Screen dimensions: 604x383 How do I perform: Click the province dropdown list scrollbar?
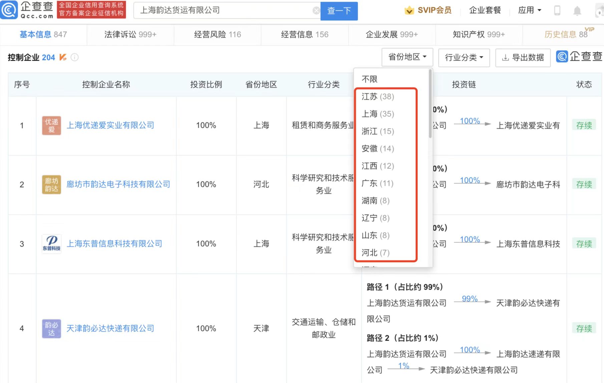(430, 103)
